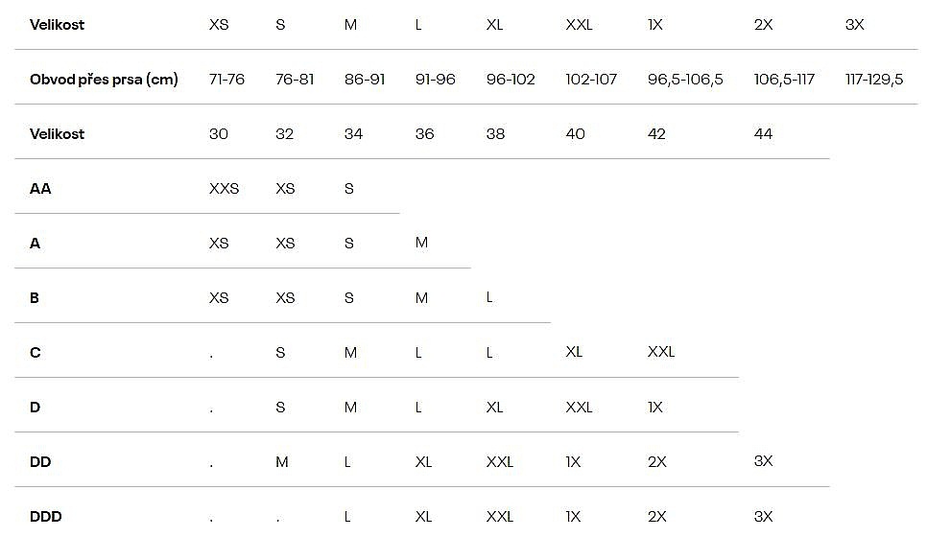This screenshot has width=927, height=537.
Task: Click the 86-91 chest measurement value
Action: tap(365, 80)
